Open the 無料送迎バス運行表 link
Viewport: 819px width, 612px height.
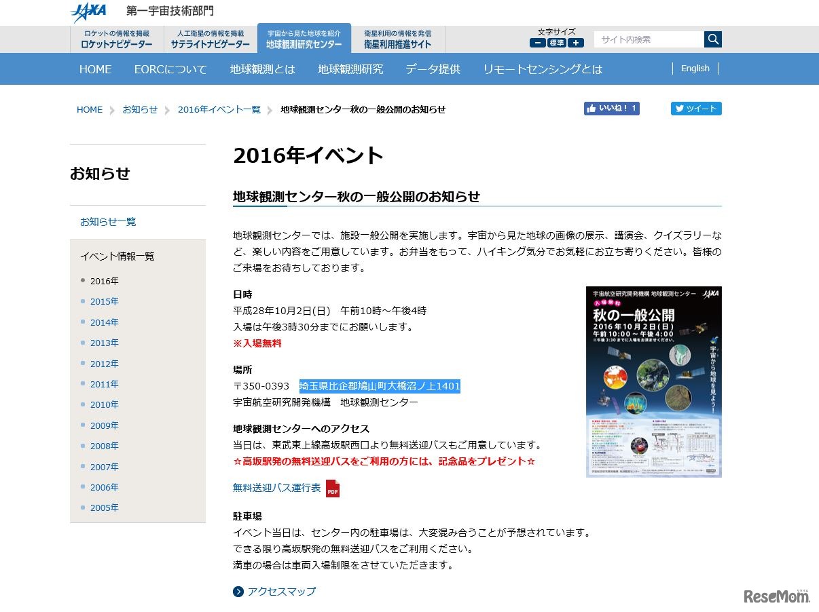coord(275,488)
